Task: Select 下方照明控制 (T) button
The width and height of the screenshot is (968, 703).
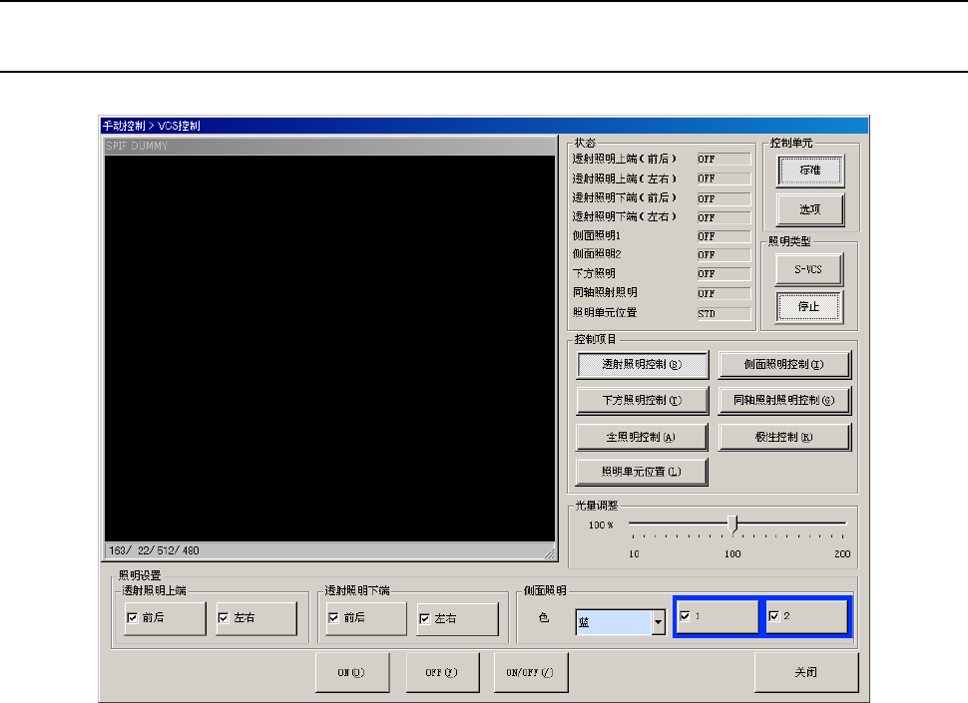Action: coord(642,401)
